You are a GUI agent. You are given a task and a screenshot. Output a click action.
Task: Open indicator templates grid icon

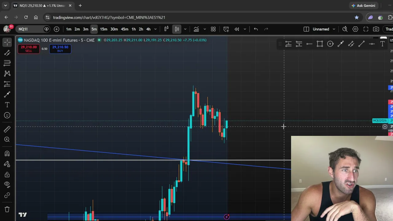(213, 29)
